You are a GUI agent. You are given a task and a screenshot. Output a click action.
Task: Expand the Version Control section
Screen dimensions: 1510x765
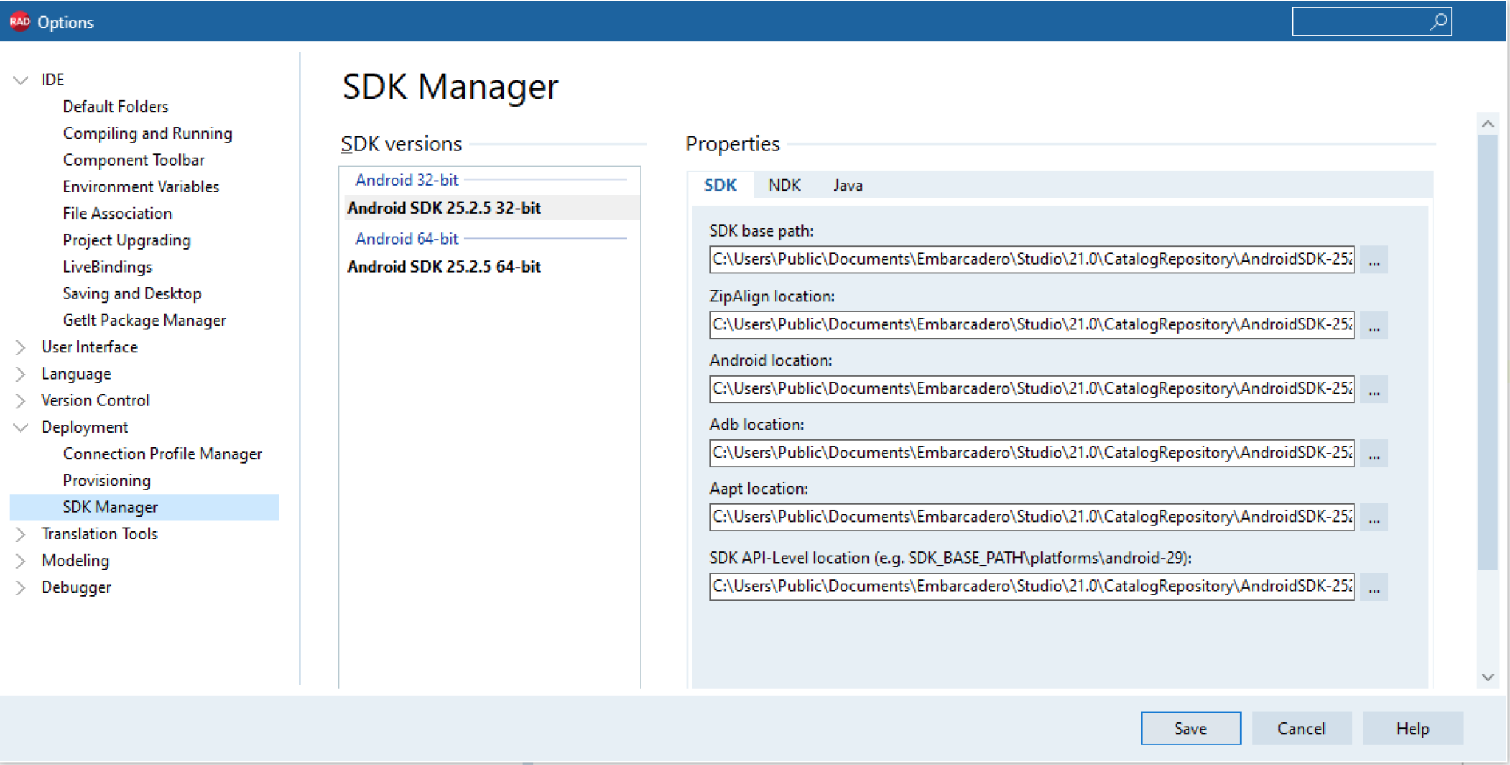tap(21, 400)
